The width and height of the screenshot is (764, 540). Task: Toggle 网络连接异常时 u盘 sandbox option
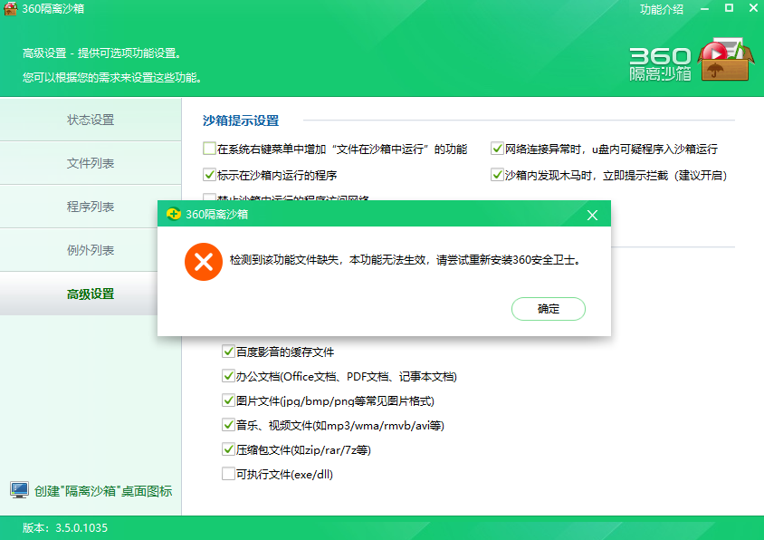(x=497, y=149)
